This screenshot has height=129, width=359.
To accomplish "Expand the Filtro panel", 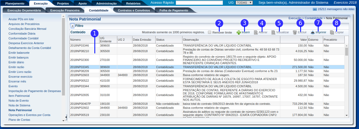I will click(72, 26).
